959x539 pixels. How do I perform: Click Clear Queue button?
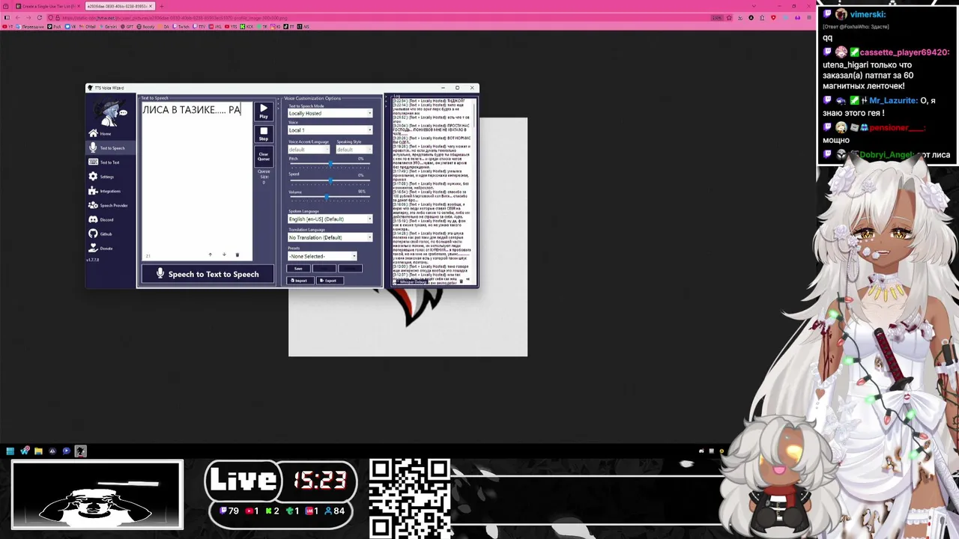pyautogui.click(x=263, y=156)
